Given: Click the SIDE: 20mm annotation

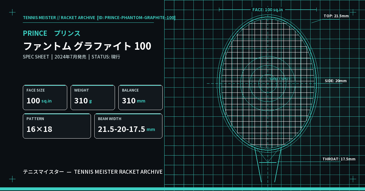Looking at the screenshot, I should pos(336,81).
